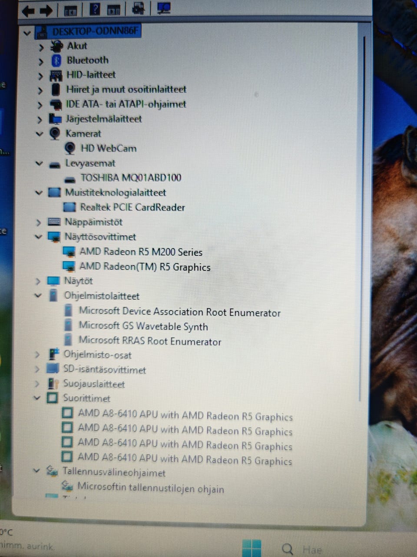Collapse the Tallennusvälineohjaimet category
The width and height of the screenshot is (417, 557).
(x=36, y=471)
